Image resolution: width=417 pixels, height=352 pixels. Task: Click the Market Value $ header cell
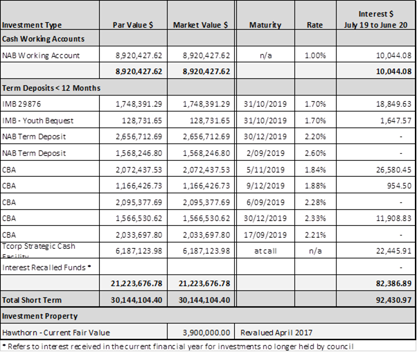pos(199,25)
